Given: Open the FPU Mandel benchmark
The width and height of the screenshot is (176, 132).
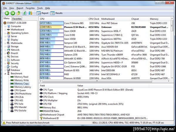Looking at the screenshot, I should pos(21,107).
